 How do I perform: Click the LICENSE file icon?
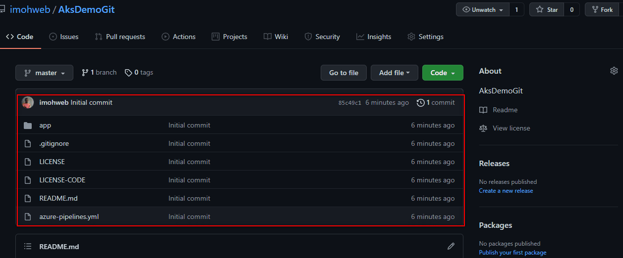click(x=28, y=162)
